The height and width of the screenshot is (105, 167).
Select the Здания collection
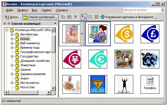(26, 70)
